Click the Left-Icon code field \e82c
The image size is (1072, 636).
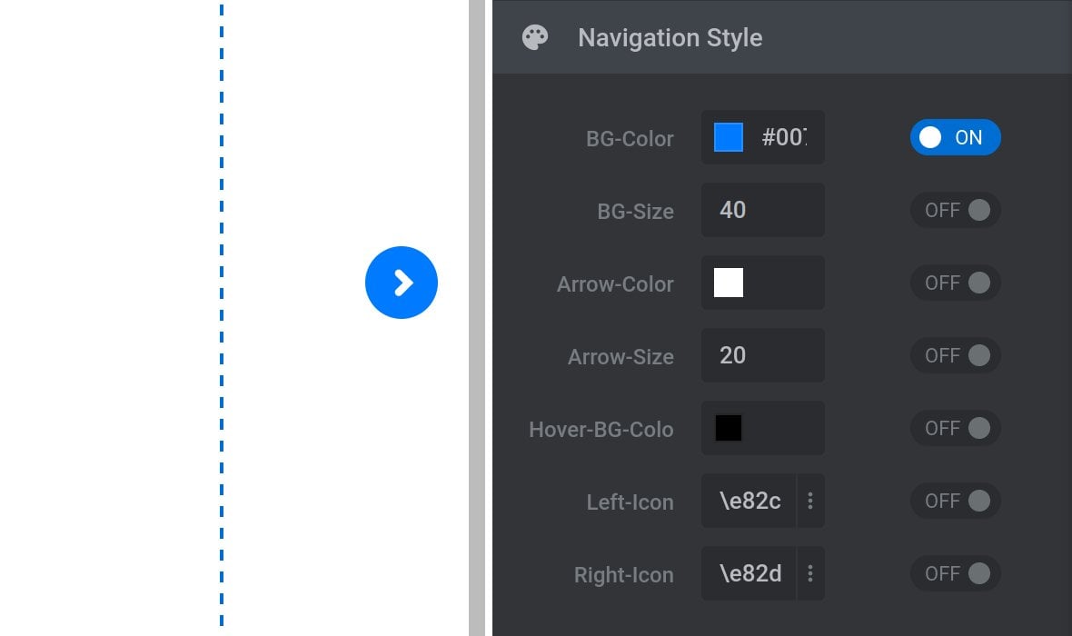point(749,501)
